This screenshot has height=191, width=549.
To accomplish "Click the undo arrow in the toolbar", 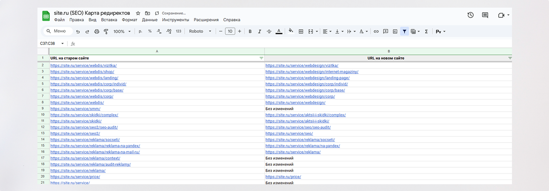I will [77, 31].
